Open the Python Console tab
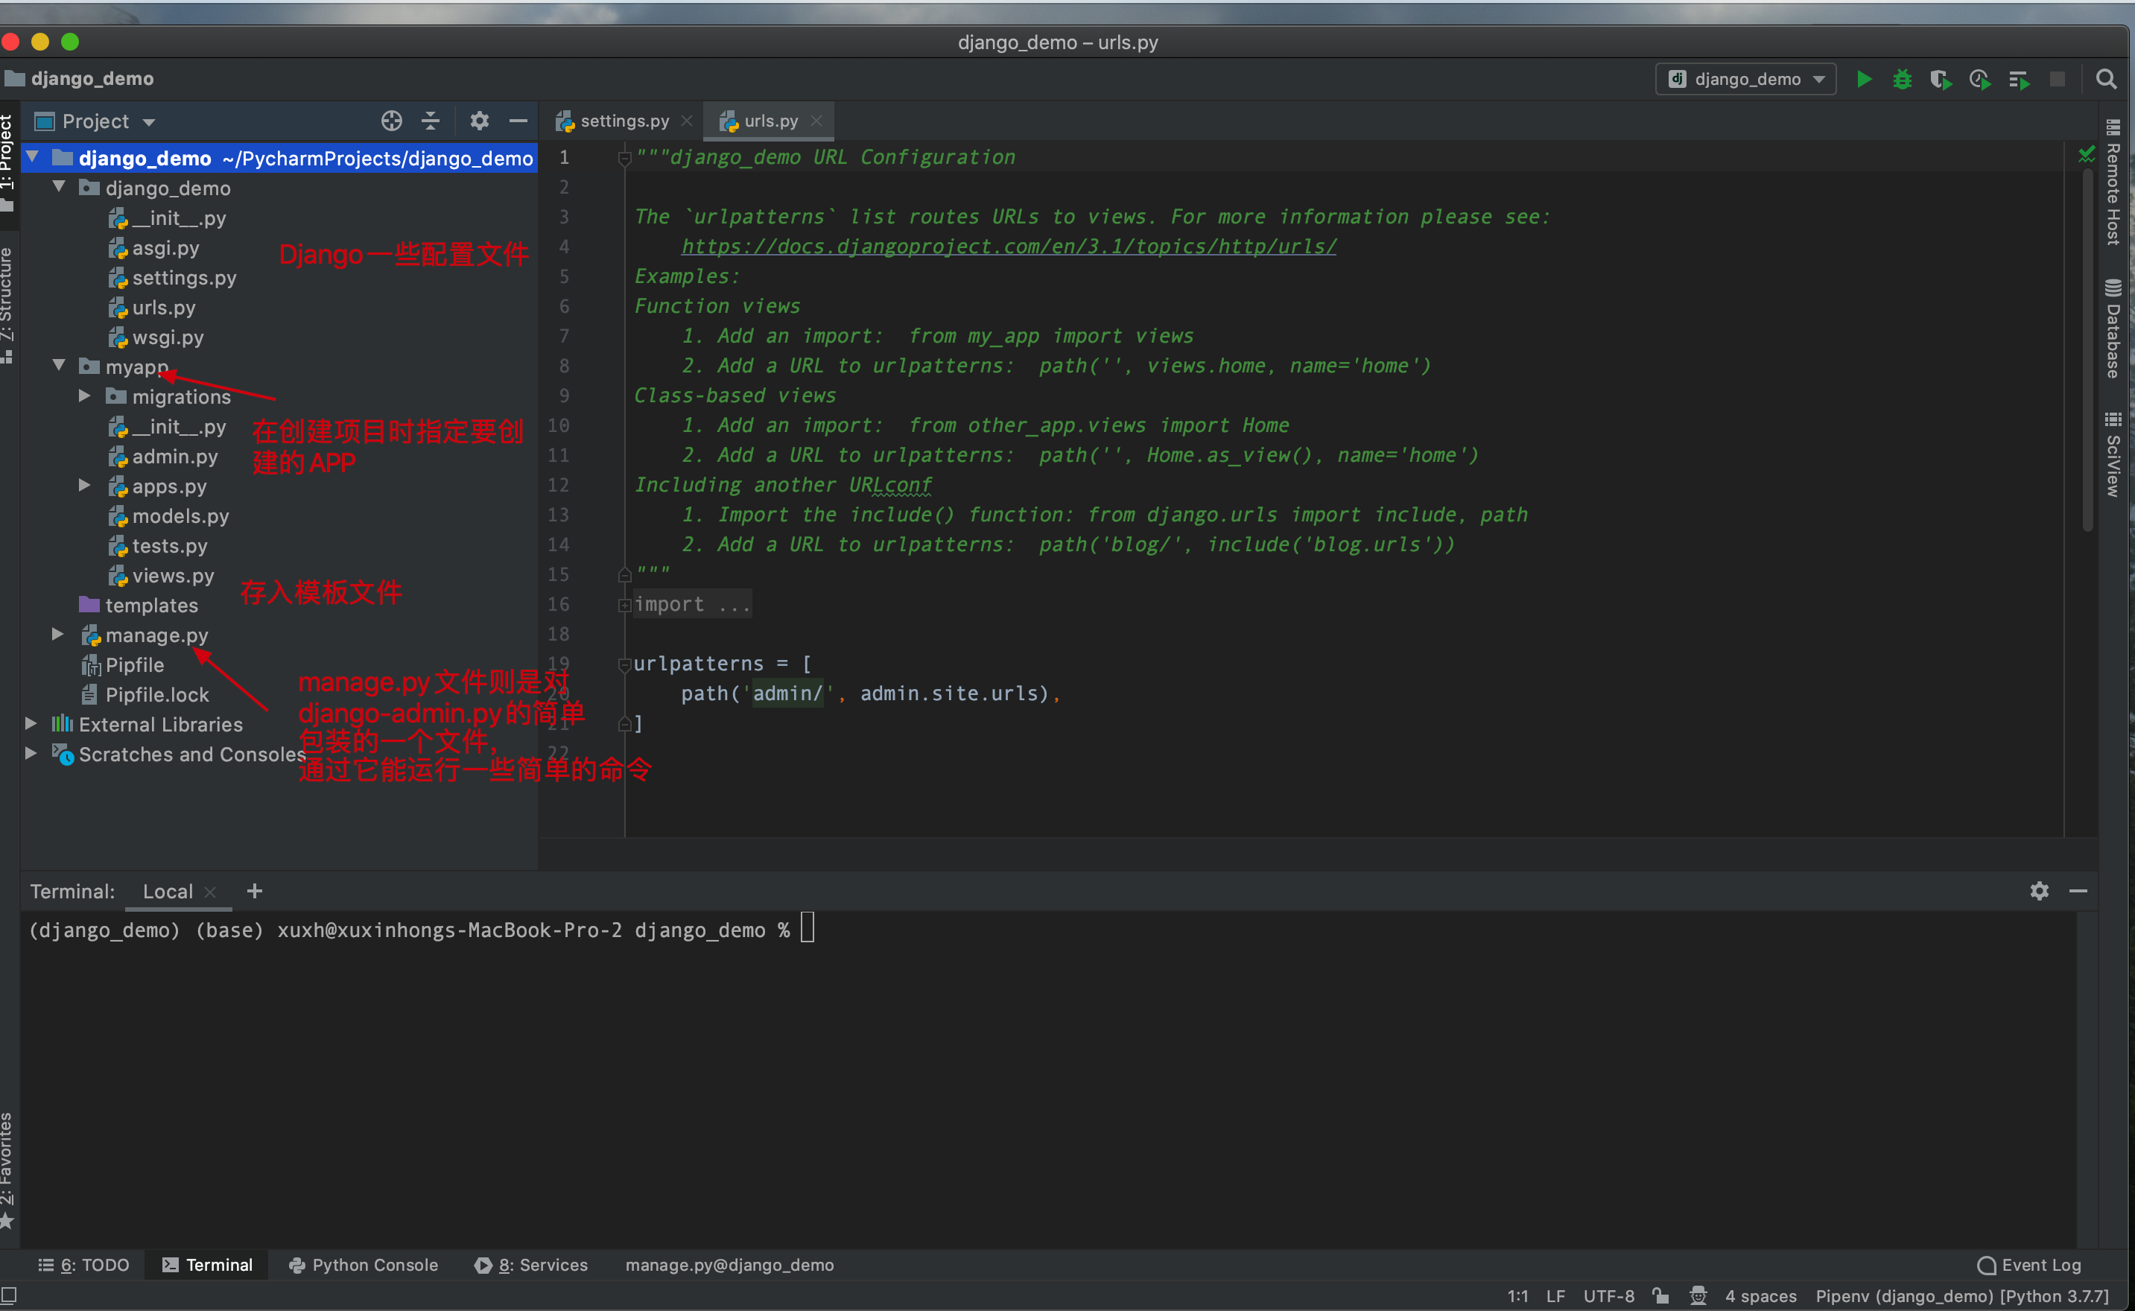The width and height of the screenshot is (2135, 1311). (364, 1265)
